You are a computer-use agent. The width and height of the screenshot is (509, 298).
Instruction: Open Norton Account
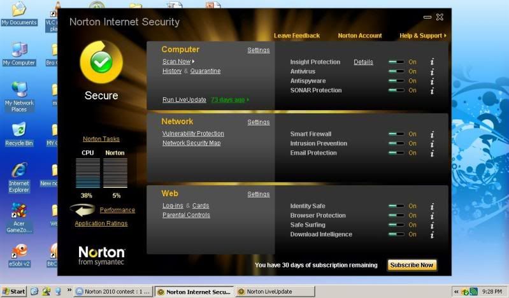[360, 36]
